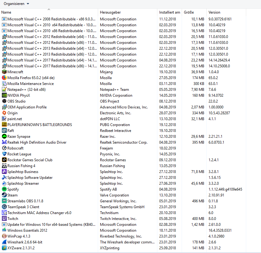Viewport: 261px width, 253px height.
Task: Click the 496 MB size cell
Action: 198,201
